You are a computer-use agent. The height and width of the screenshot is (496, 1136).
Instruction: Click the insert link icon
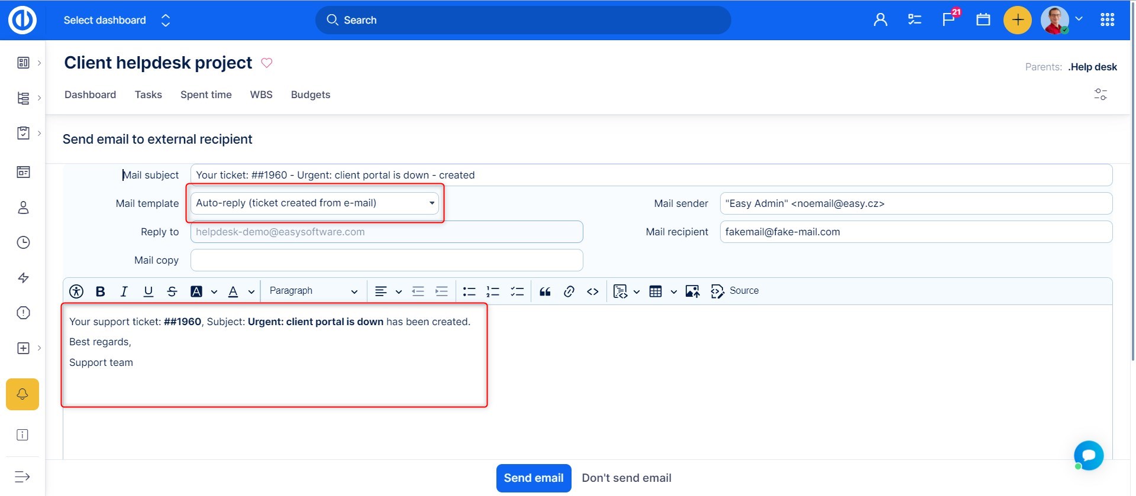coord(569,291)
